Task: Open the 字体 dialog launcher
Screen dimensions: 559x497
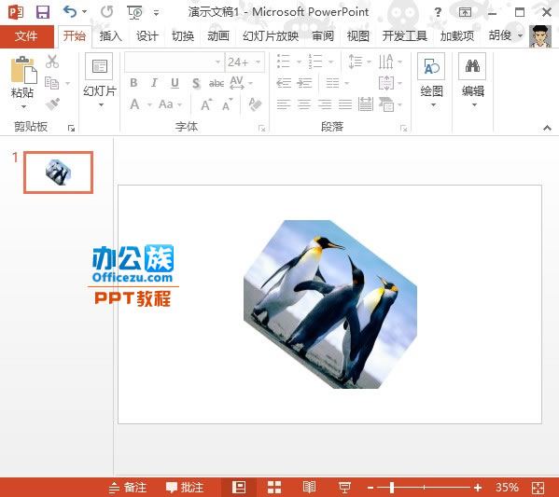Action: tap(261, 129)
